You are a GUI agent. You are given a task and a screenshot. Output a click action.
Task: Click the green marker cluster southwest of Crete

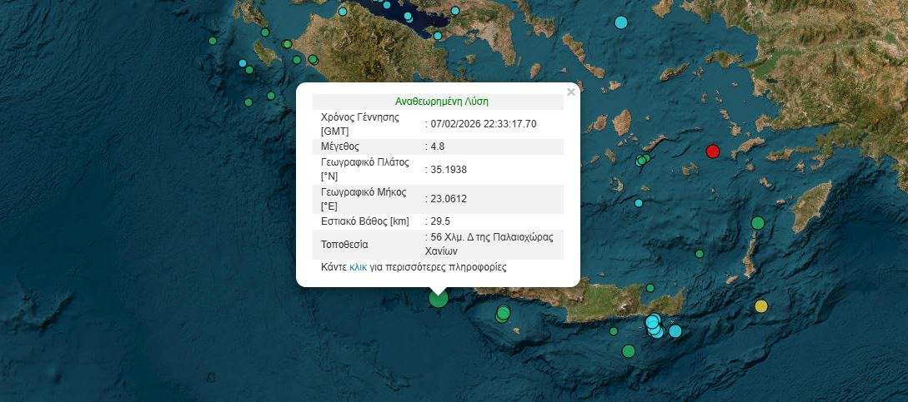point(503,314)
